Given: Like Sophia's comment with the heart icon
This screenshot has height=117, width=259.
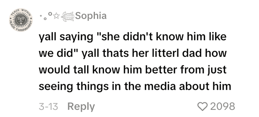Looking at the screenshot, I should coord(203,106).
